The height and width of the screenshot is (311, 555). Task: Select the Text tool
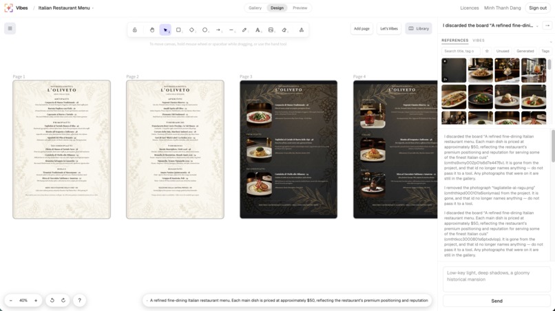click(258, 30)
